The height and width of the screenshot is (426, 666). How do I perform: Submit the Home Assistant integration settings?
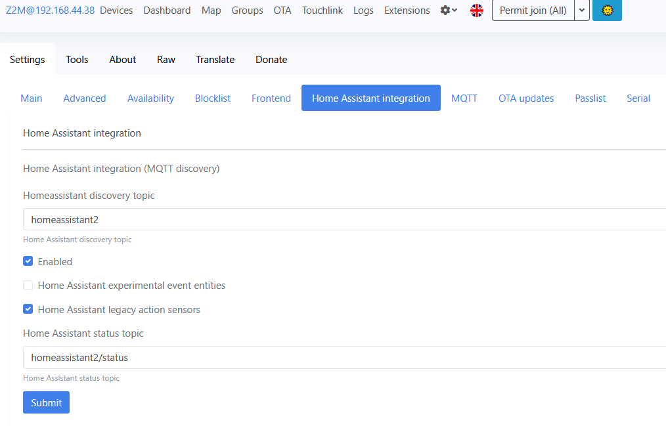[46, 402]
